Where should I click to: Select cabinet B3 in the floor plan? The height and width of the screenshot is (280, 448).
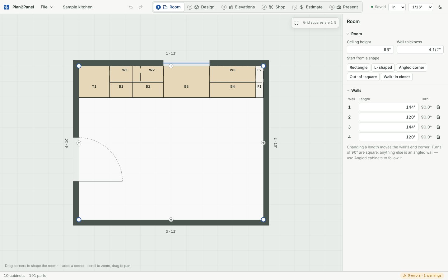pos(186,82)
